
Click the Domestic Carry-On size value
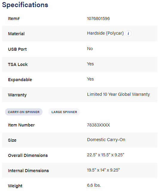click(106, 140)
